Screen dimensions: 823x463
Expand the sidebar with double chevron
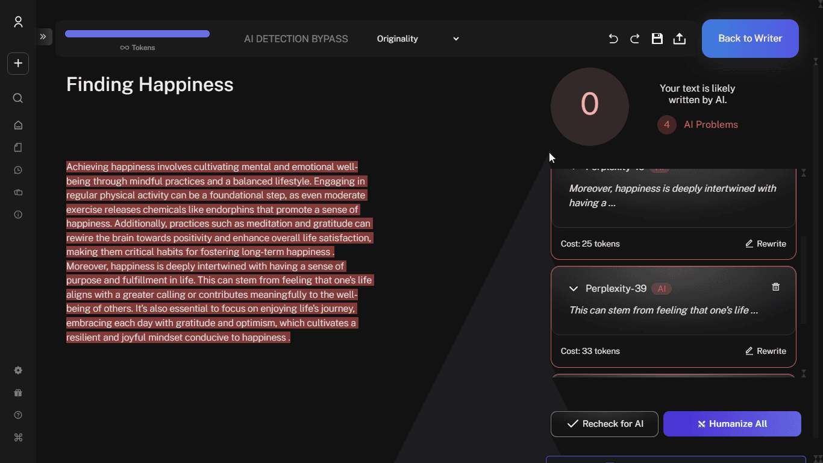coord(43,37)
